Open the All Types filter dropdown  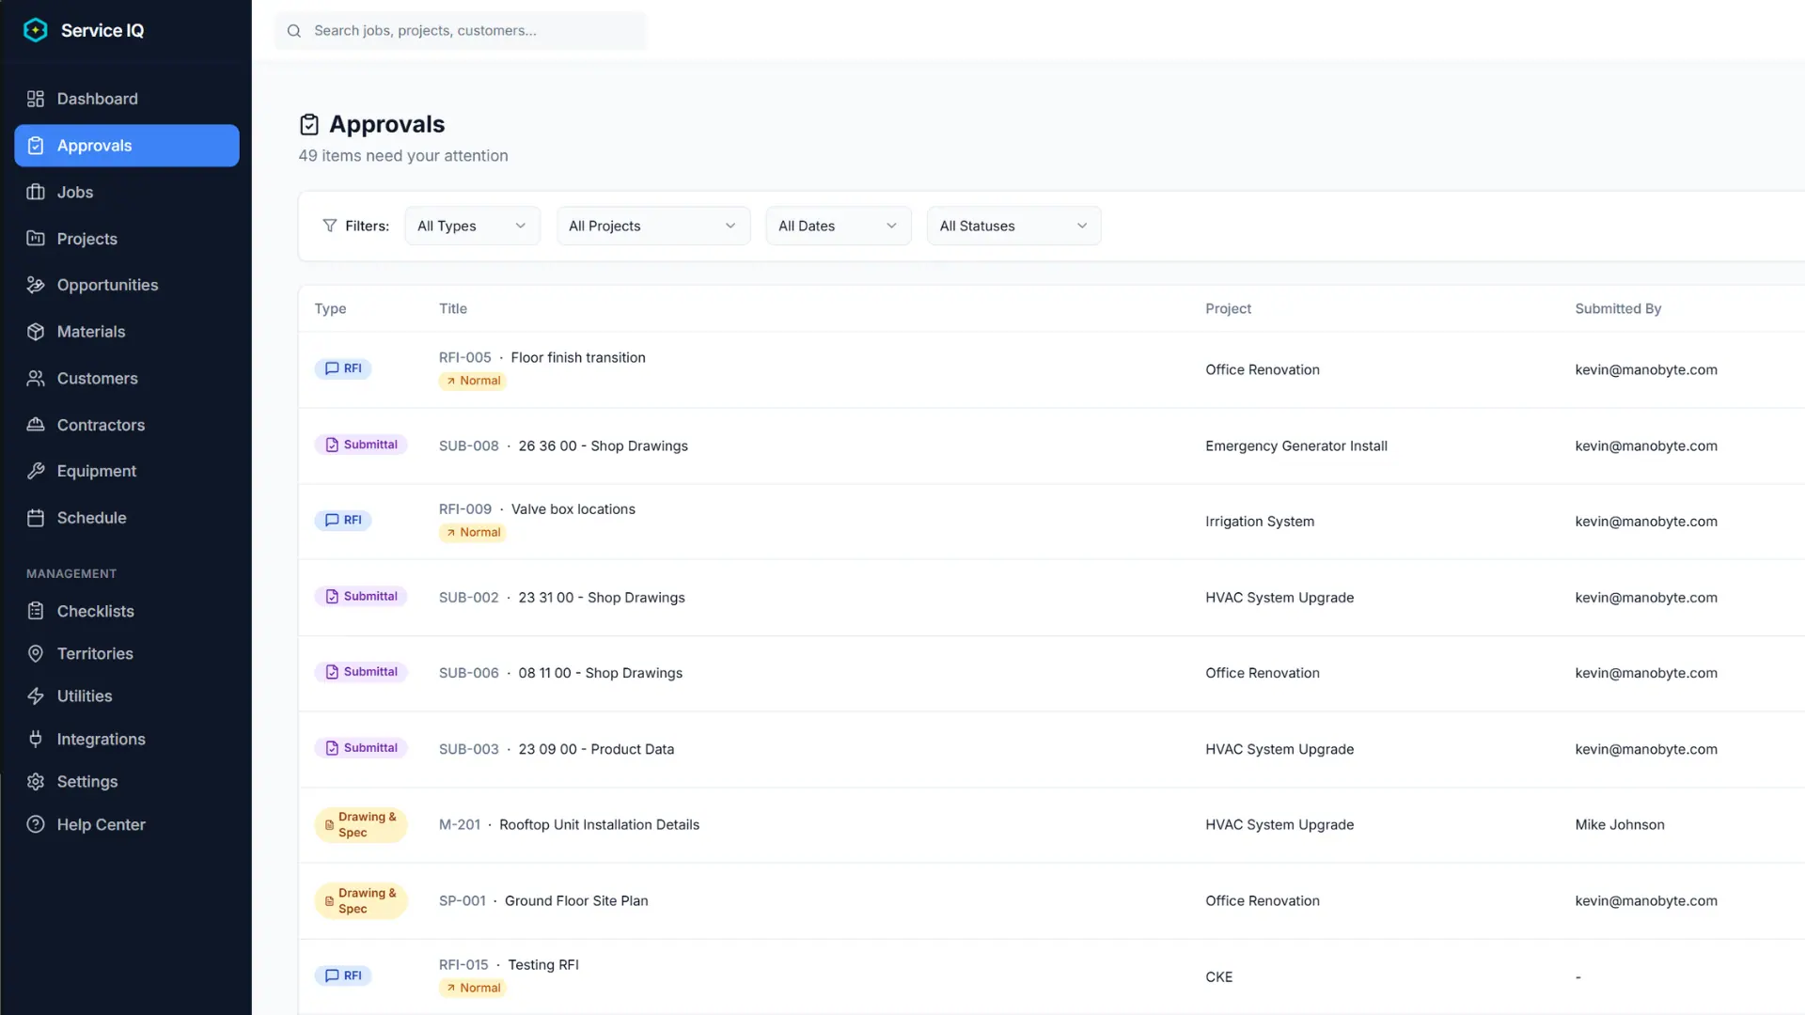(x=472, y=226)
